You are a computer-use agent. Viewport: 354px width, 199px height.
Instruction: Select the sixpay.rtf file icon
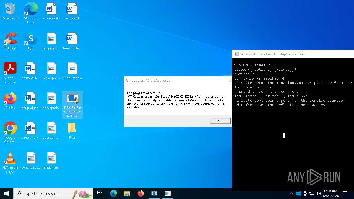pyautogui.click(x=72, y=12)
